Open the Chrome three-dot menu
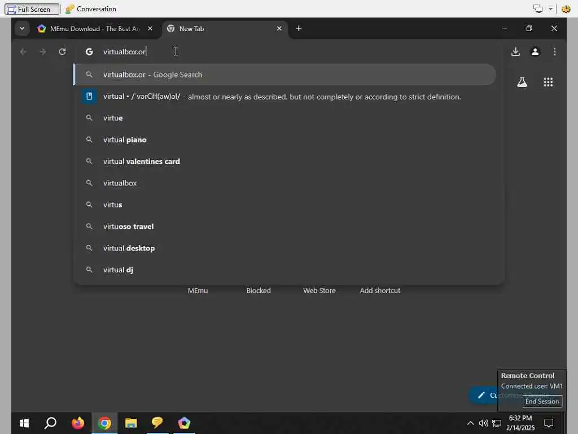 (x=554, y=51)
